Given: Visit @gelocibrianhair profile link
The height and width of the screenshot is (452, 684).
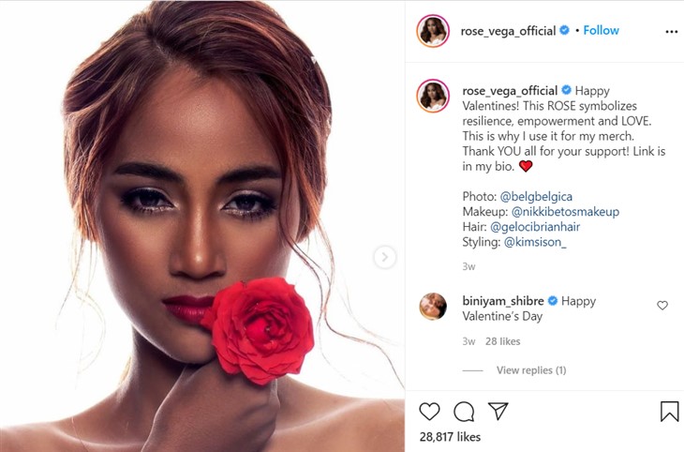Looking at the screenshot, I should (535, 227).
